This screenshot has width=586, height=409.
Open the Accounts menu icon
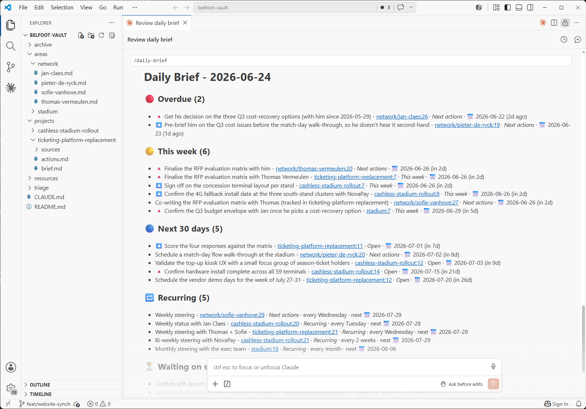click(x=11, y=367)
